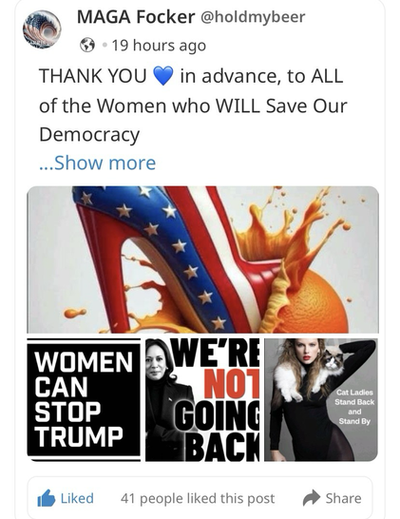Open the woman holding cat thumbnail

[x=321, y=400]
